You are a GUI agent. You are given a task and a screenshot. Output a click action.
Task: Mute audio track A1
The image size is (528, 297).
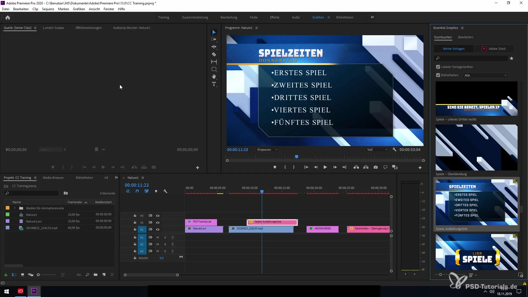point(158,237)
